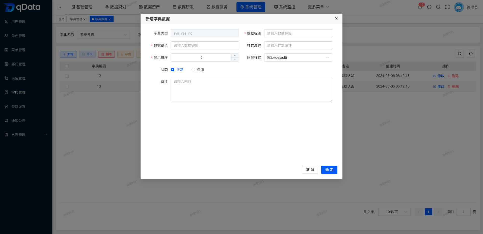The image size is (483, 234).
Task: Tick the checkbox for row 13
Action: (x=67, y=86)
